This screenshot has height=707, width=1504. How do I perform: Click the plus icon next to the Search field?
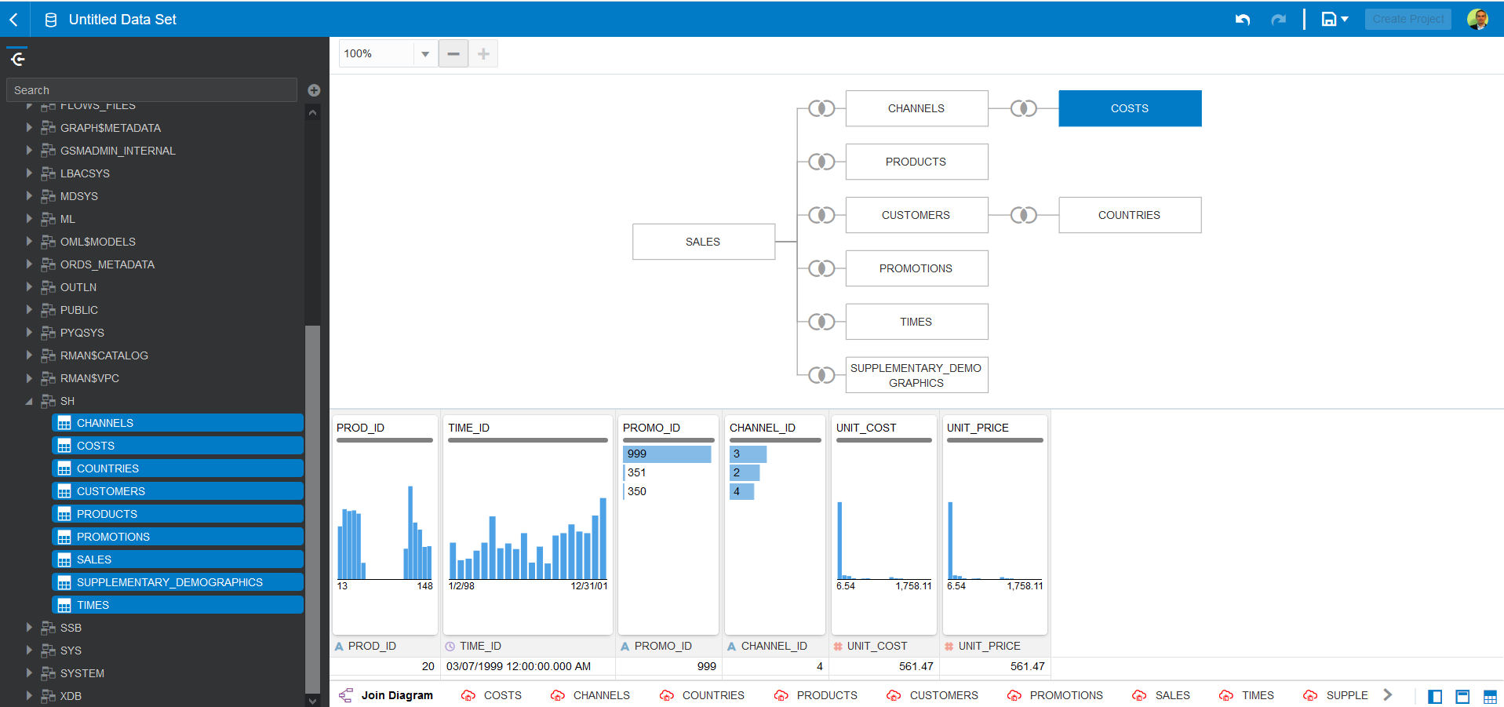[x=314, y=89]
